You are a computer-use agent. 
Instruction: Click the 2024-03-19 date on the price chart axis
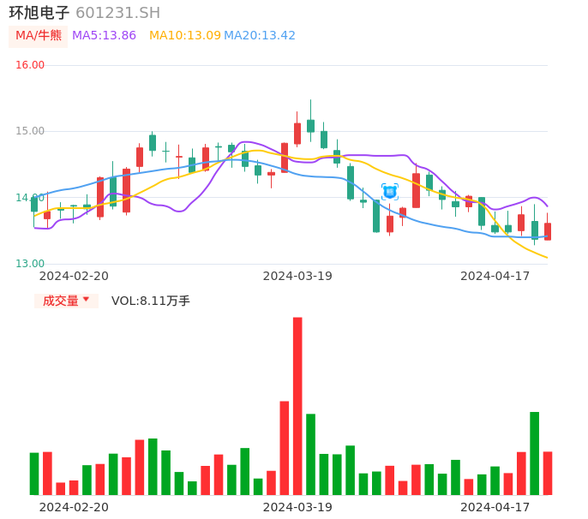[x=297, y=276]
